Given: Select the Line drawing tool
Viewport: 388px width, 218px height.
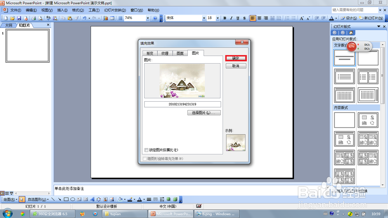Looking at the screenshot, I should [x=53, y=199].
